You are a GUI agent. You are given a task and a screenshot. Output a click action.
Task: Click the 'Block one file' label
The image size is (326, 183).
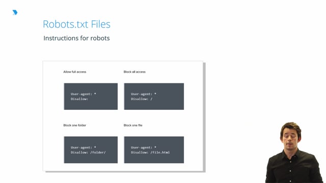point(133,126)
